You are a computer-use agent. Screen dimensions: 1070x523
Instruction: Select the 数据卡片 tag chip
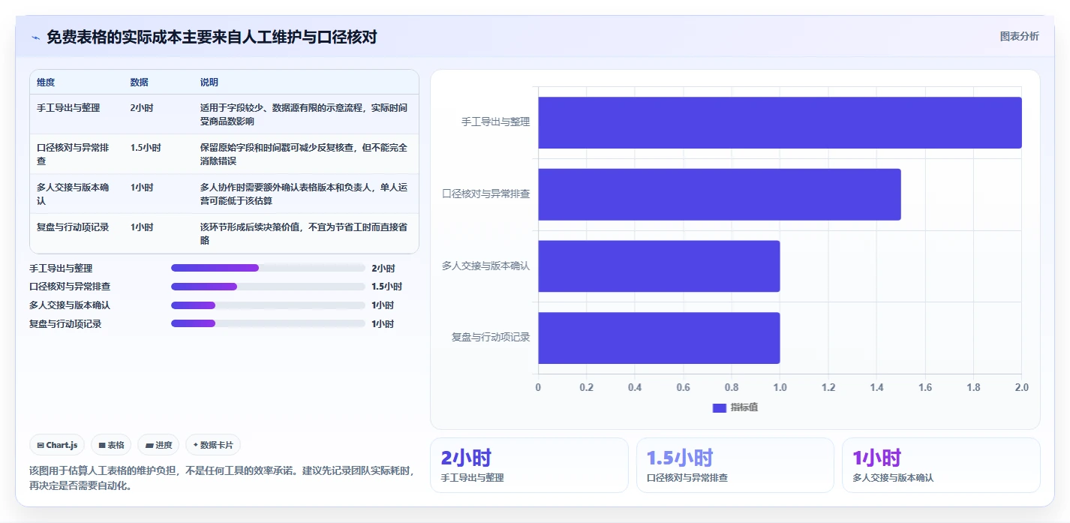[x=213, y=445]
